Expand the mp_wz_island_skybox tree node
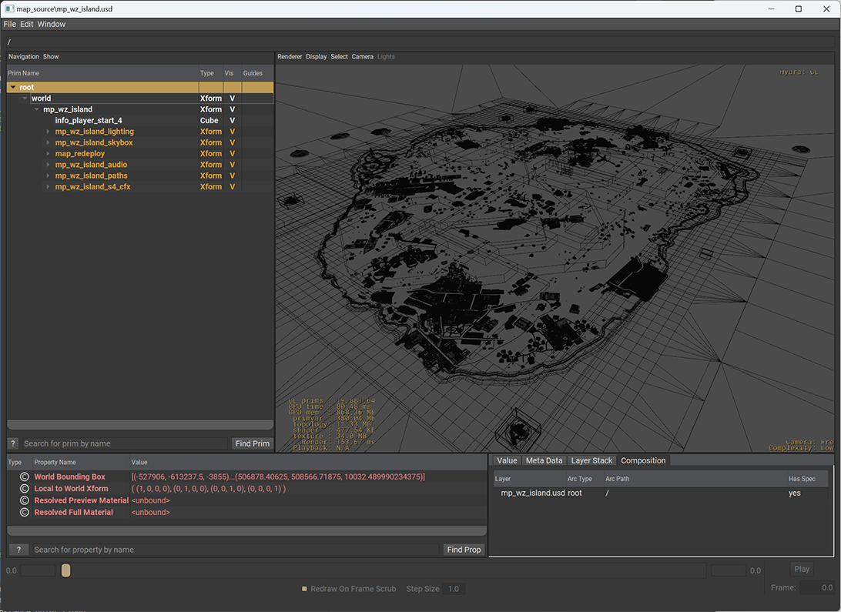The width and height of the screenshot is (841, 612). 48,143
